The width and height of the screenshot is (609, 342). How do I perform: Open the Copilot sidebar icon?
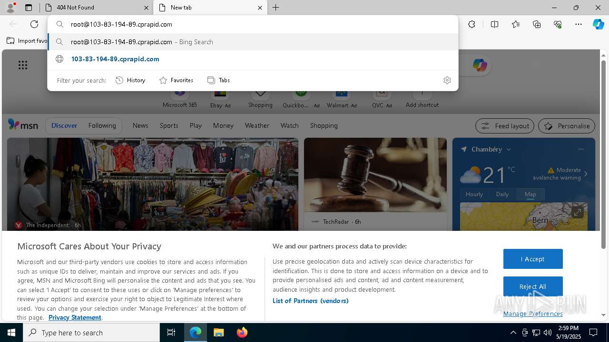[x=599, y=24]
